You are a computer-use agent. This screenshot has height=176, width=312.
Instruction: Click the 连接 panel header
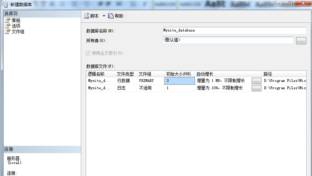coord(42,149)
